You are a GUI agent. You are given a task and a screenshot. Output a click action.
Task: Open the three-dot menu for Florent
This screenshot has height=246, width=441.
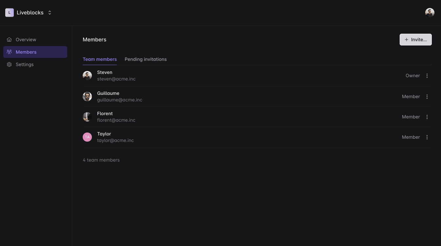(x=427, y=117)
